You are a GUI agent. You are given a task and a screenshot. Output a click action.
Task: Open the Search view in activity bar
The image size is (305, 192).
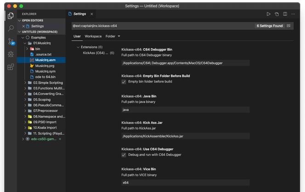(11, 28)
